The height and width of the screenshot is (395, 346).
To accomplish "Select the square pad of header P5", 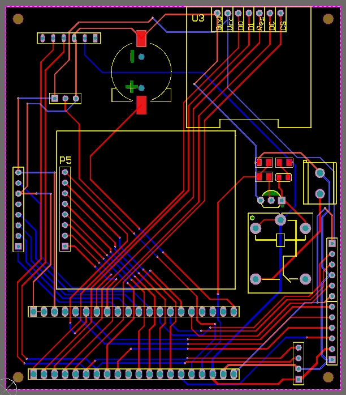I will 65,246.
